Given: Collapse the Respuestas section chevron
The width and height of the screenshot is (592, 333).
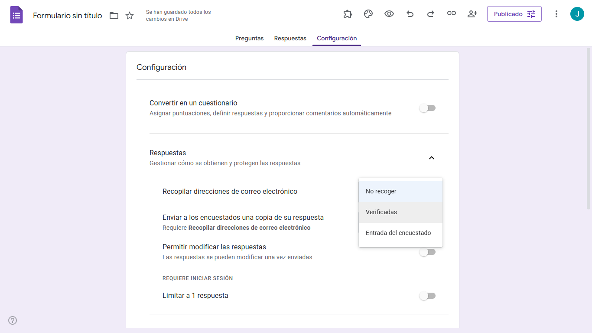Looking at the screenshot, I should click(432, 158).
